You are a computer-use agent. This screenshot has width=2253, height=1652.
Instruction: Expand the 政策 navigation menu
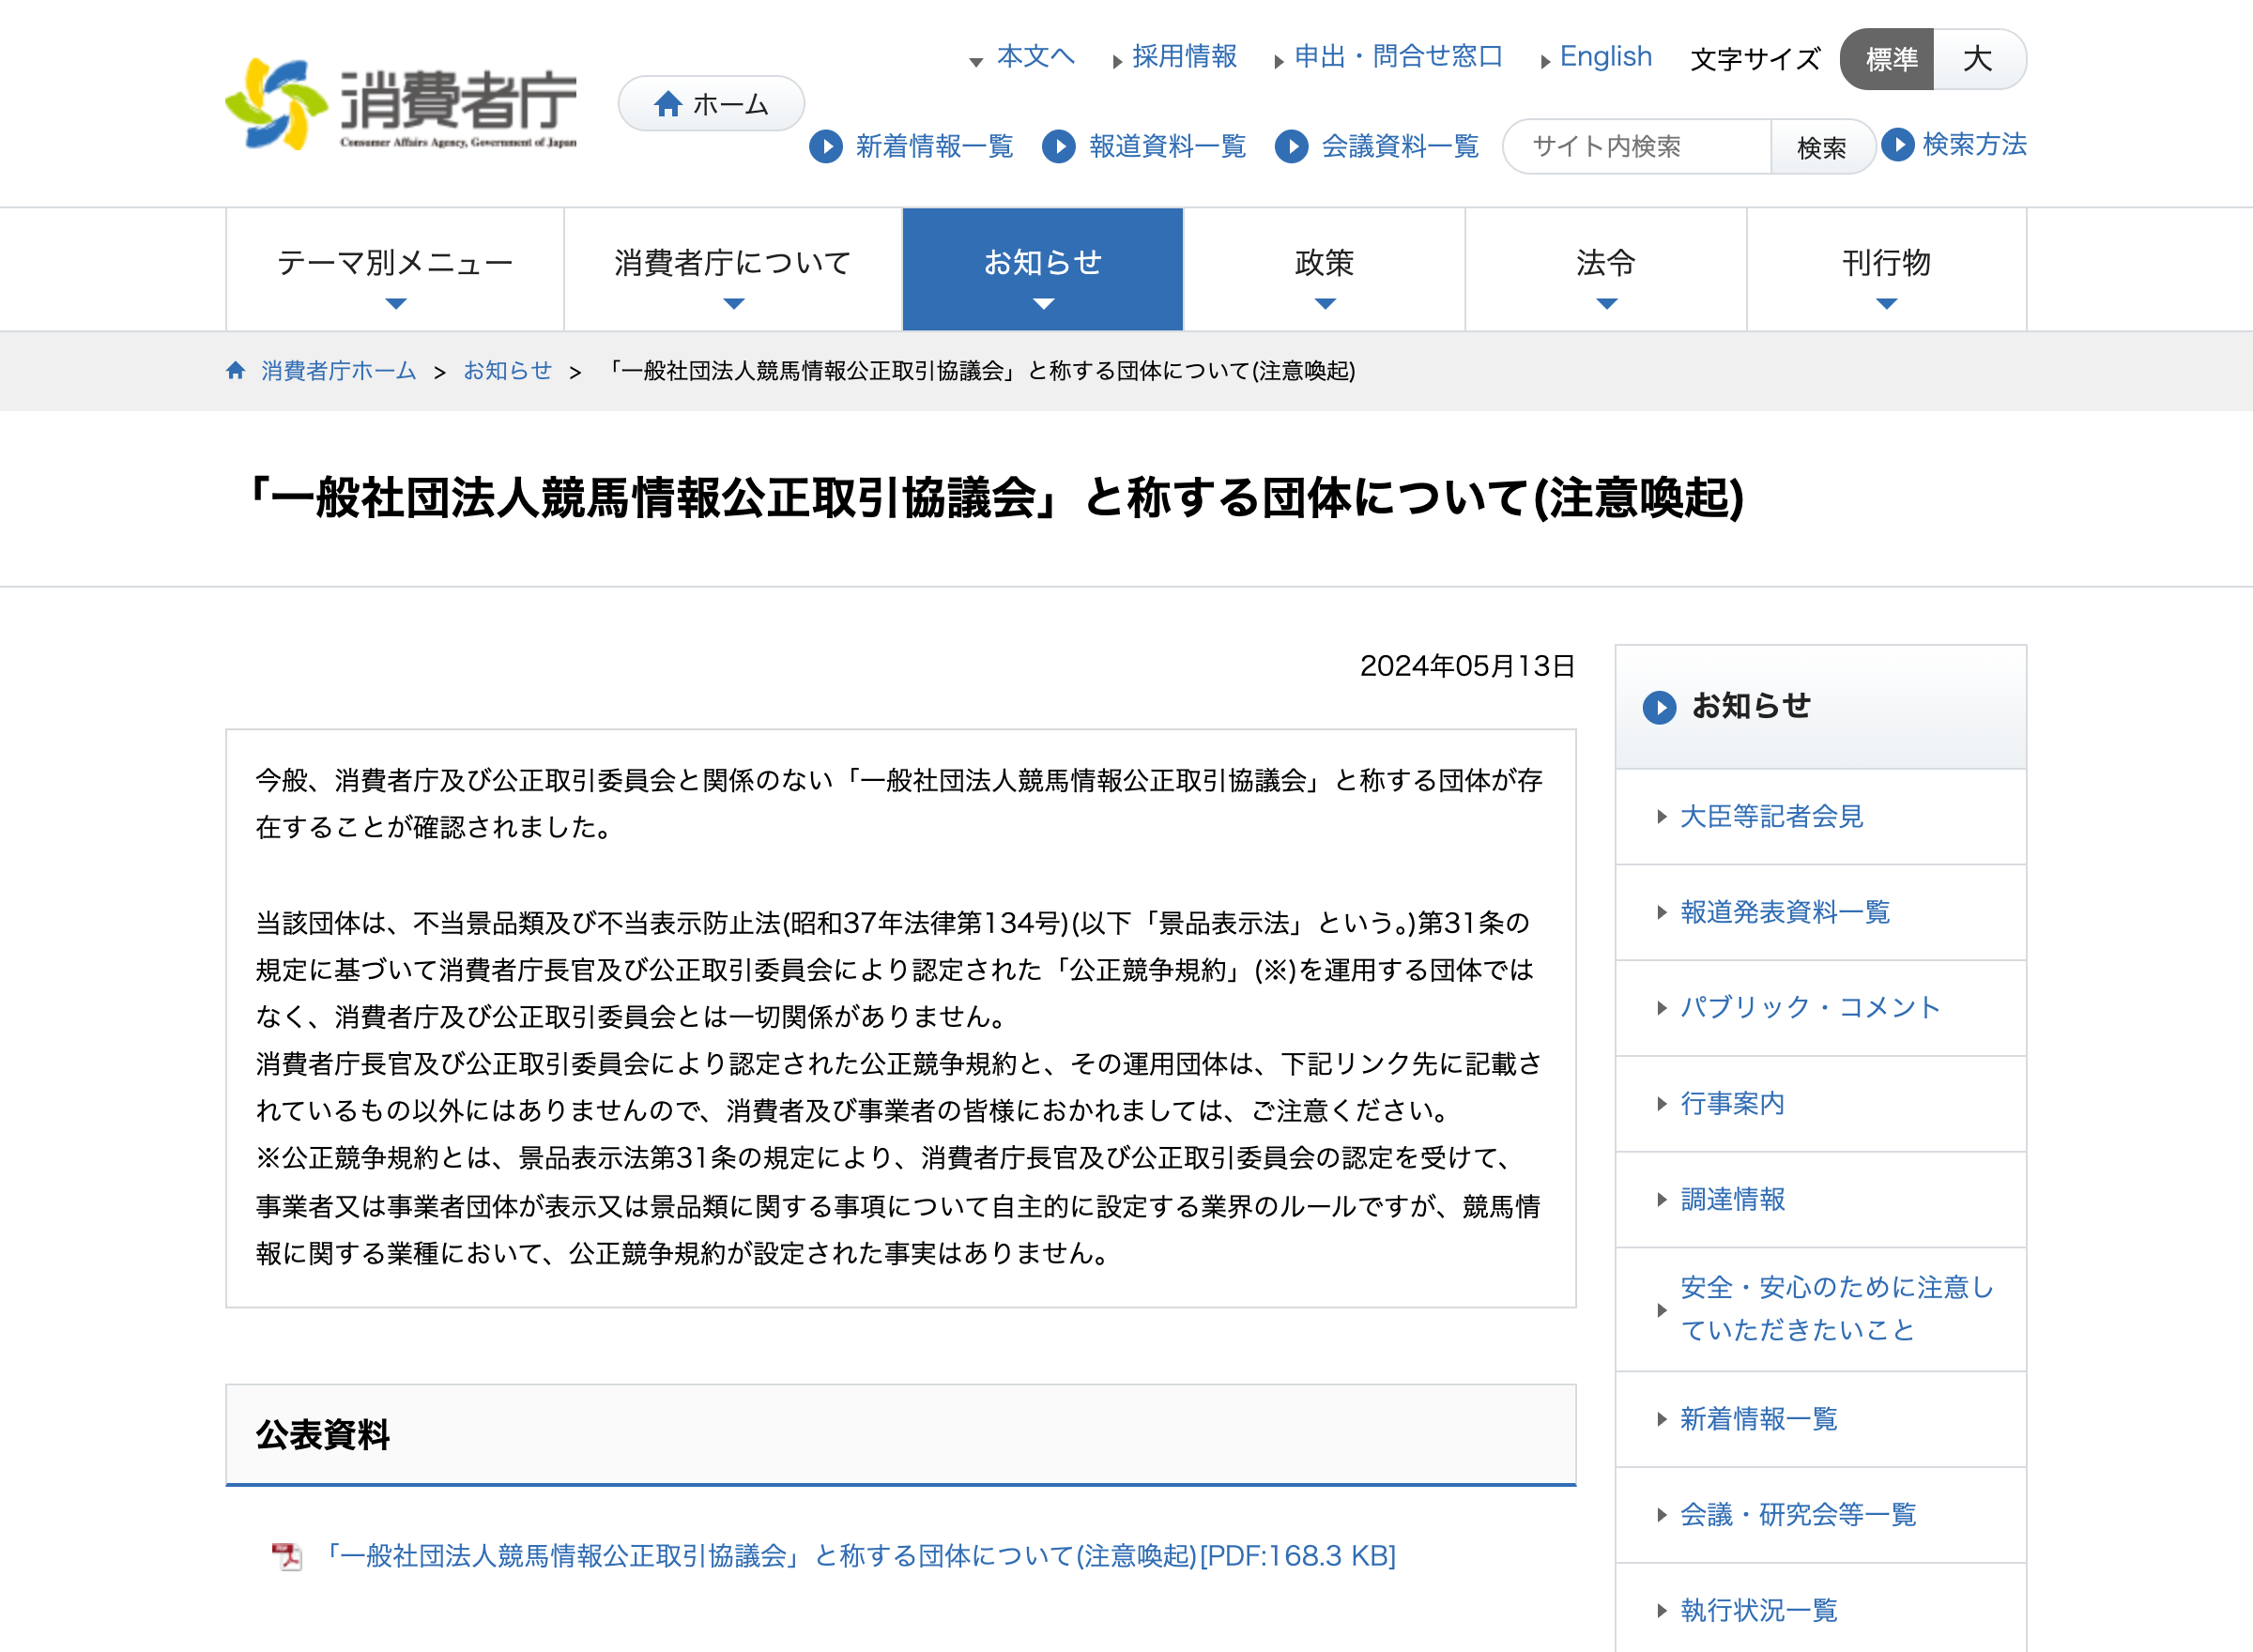tap(1324, 270)
